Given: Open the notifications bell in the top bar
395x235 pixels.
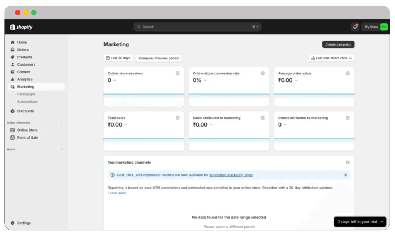Looking at the screenshot, I should tap(354, 27).
